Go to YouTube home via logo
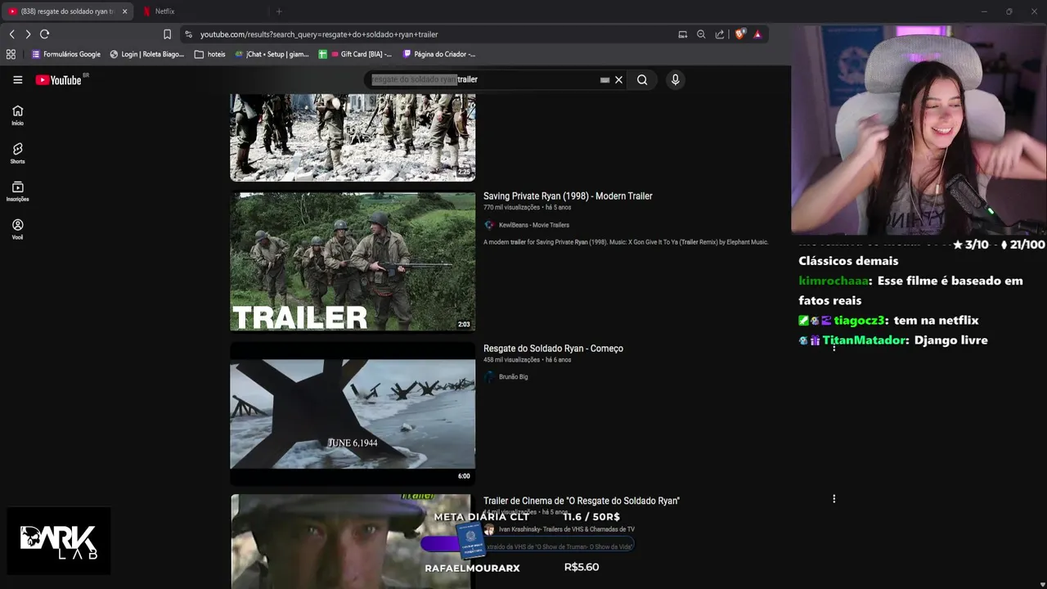The height and width of the screenshot is (589, 1047). [59, 79]
